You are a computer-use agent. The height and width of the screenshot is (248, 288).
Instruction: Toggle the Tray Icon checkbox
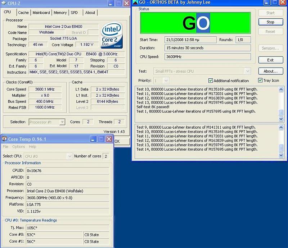click(260, 80)
